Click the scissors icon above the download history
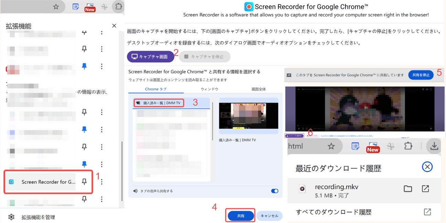The image size is (446, 223). [x=391, y=146]
